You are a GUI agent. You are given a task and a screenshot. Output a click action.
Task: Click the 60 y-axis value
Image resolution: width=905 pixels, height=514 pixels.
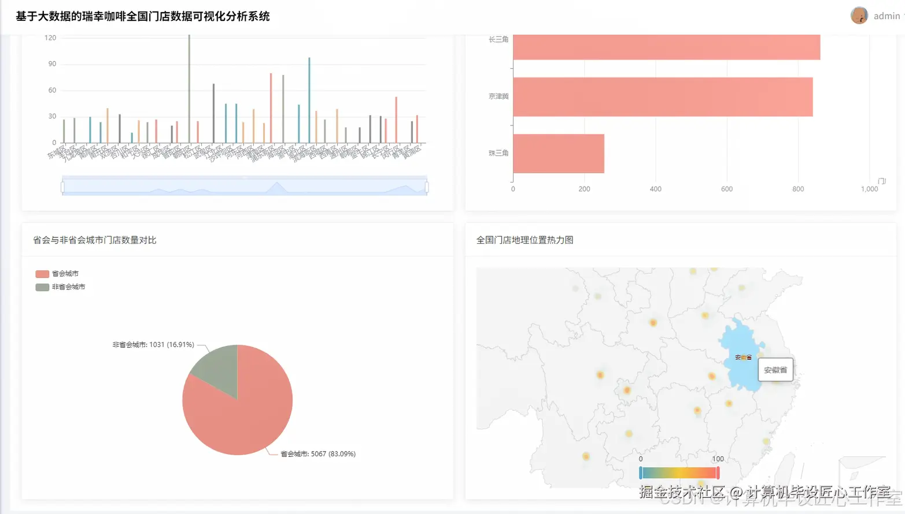click(52, 90)
